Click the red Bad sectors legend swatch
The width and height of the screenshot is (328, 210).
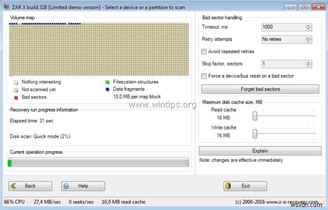[x=16, y=98]
